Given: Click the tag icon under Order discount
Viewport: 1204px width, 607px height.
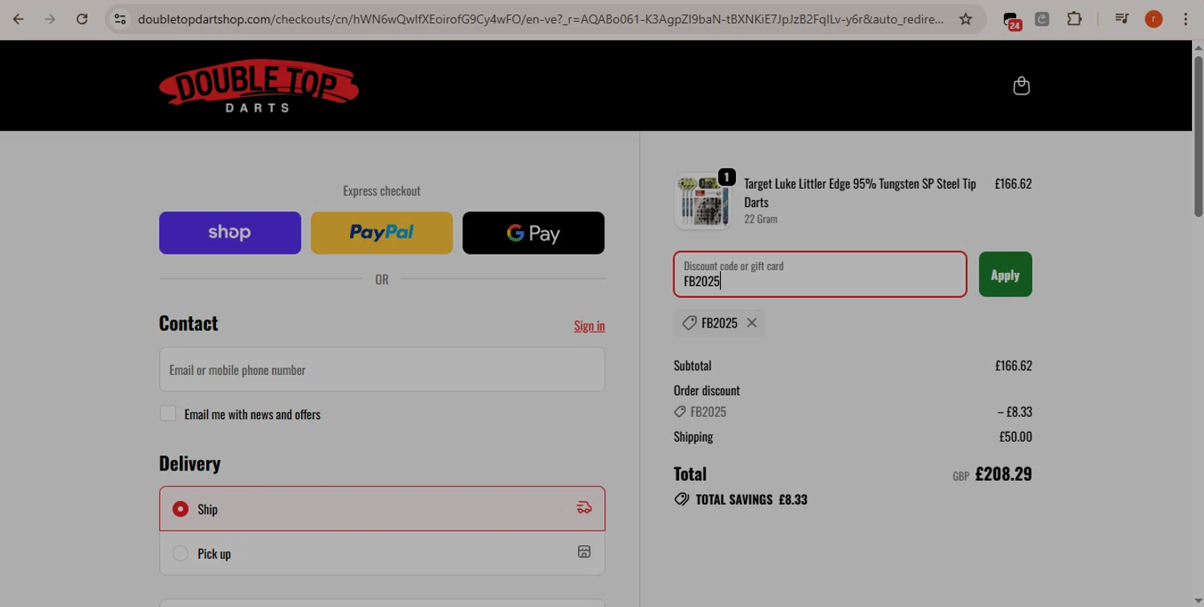Looking at the screenshot, I should [x=680, y=412].
